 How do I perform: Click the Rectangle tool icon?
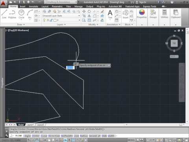coord(36,11)
